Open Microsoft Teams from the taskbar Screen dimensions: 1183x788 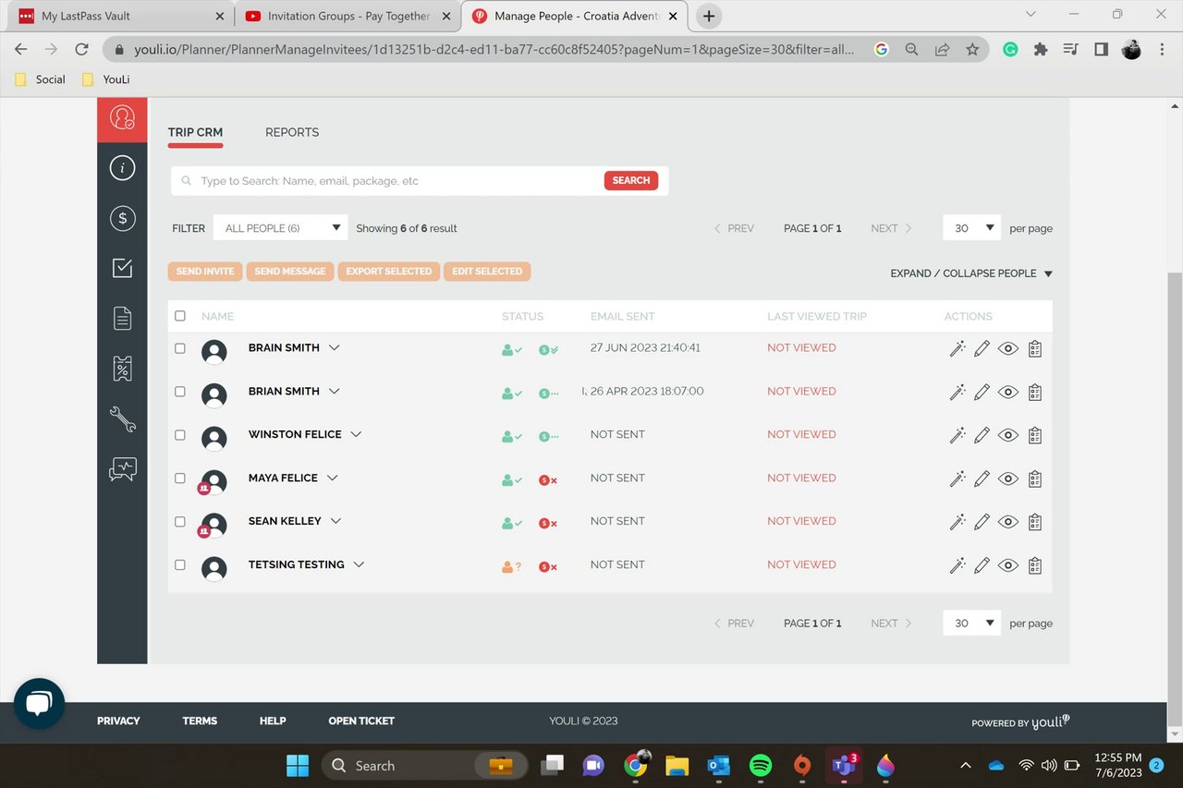(x=844, y=765)
